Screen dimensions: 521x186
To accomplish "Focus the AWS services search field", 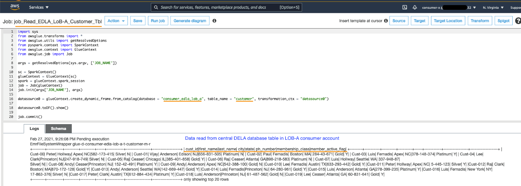I will coord(226,7).
